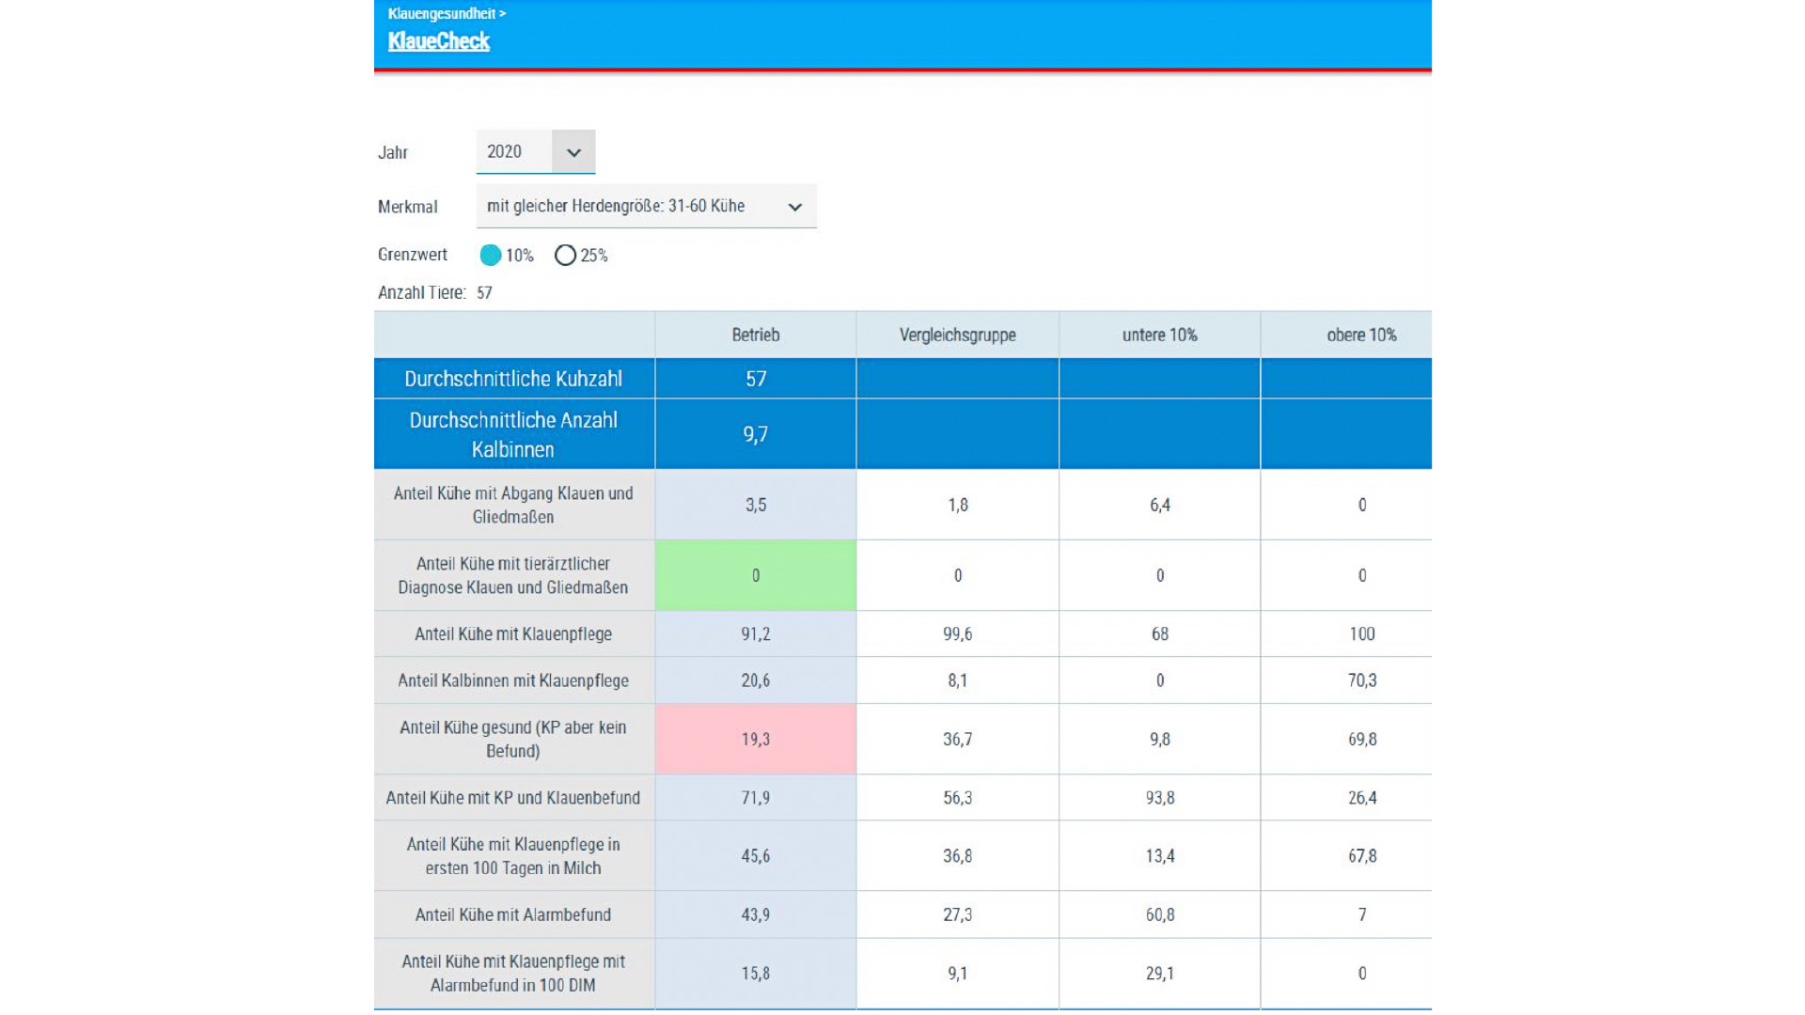Screen dimensions: 1805x1015
Task: Go to Klauengesundheit breadcrumb
Action: 442,13
